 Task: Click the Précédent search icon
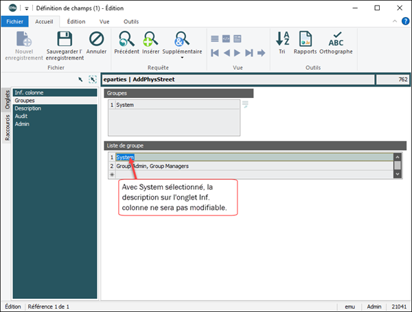pos(126,39)
